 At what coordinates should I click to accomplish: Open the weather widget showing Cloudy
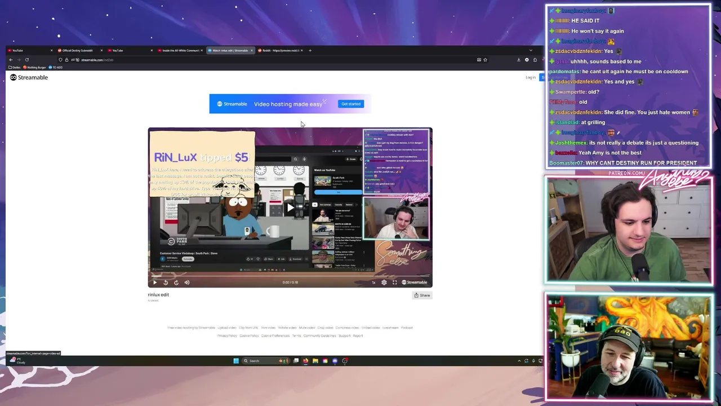click(18, 361)
